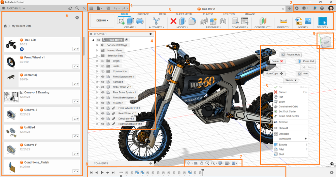Hide the Drivetrain v1:1 component

103,119
